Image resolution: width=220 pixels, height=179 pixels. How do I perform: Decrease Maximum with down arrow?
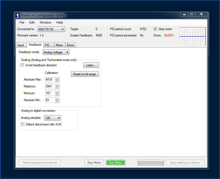57,88
